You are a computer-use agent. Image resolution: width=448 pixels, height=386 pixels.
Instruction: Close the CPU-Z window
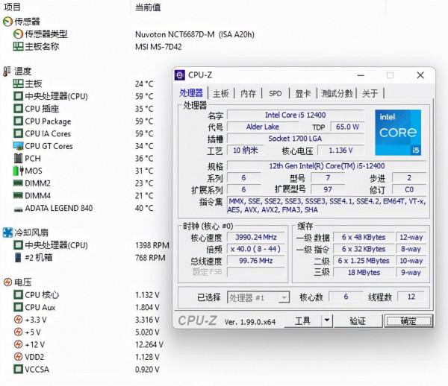tap(420, 75)
